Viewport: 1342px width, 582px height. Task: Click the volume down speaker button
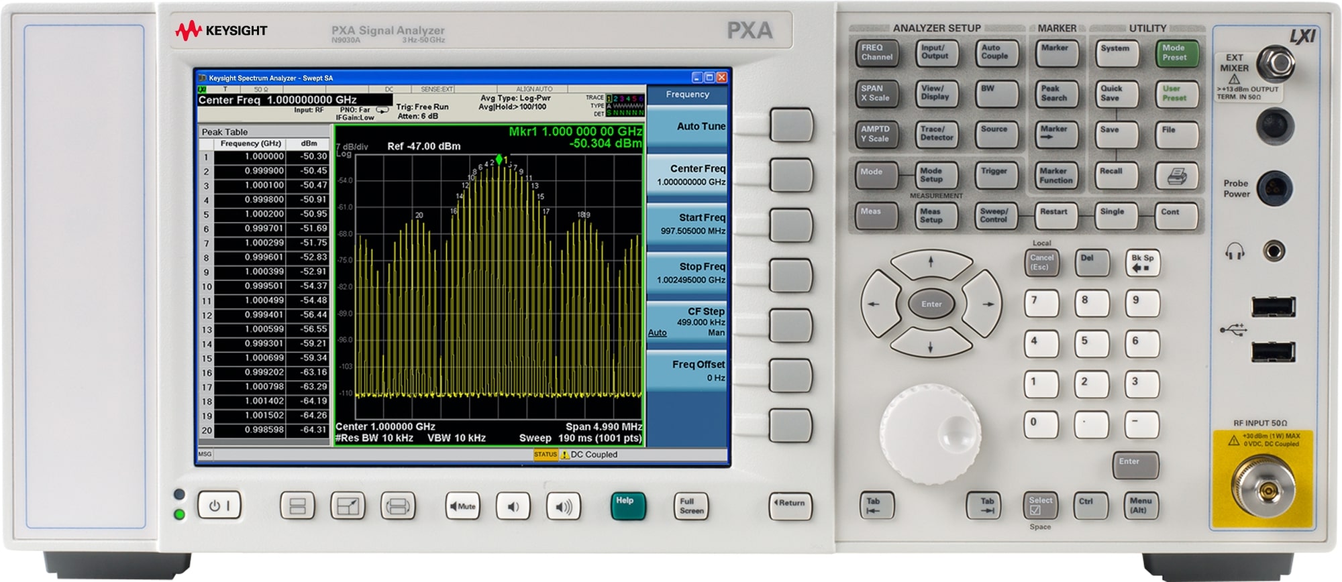pyautogui.click(x=513, y=506)
